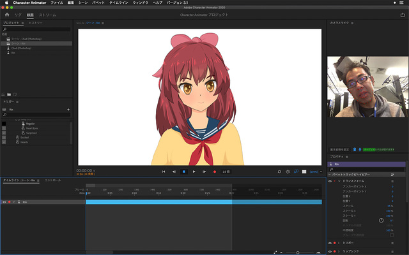Click the Home icon in the workspace bar
The height and width of the screenshot is (255, 409).
[7, 13]
